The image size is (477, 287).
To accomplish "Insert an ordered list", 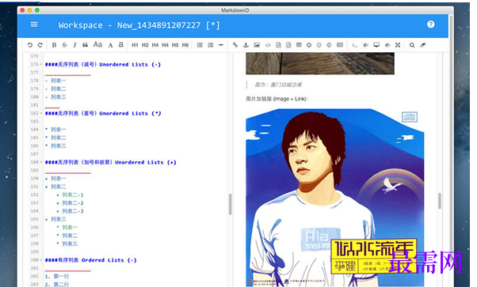I will (x=210, y=45).
